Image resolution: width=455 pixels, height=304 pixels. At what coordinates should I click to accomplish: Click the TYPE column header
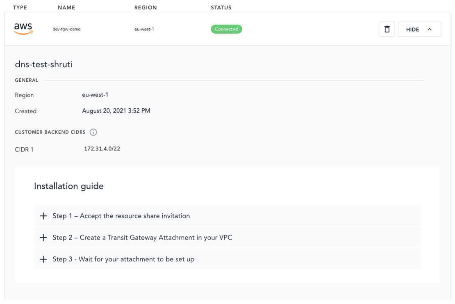(20, 7)
